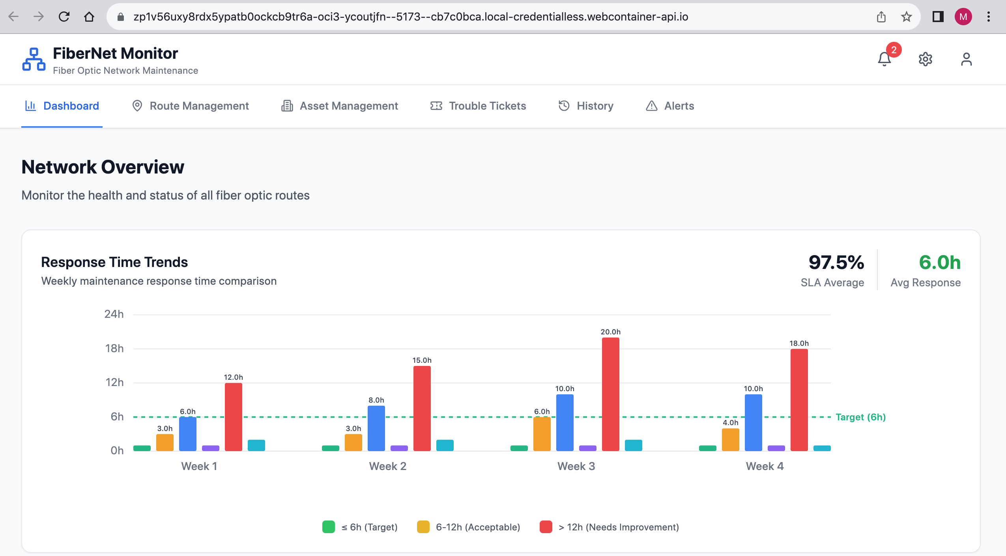Open the Trouble Tickets tab
Viewport: 1006px width, 556px height.
point(478,106)
